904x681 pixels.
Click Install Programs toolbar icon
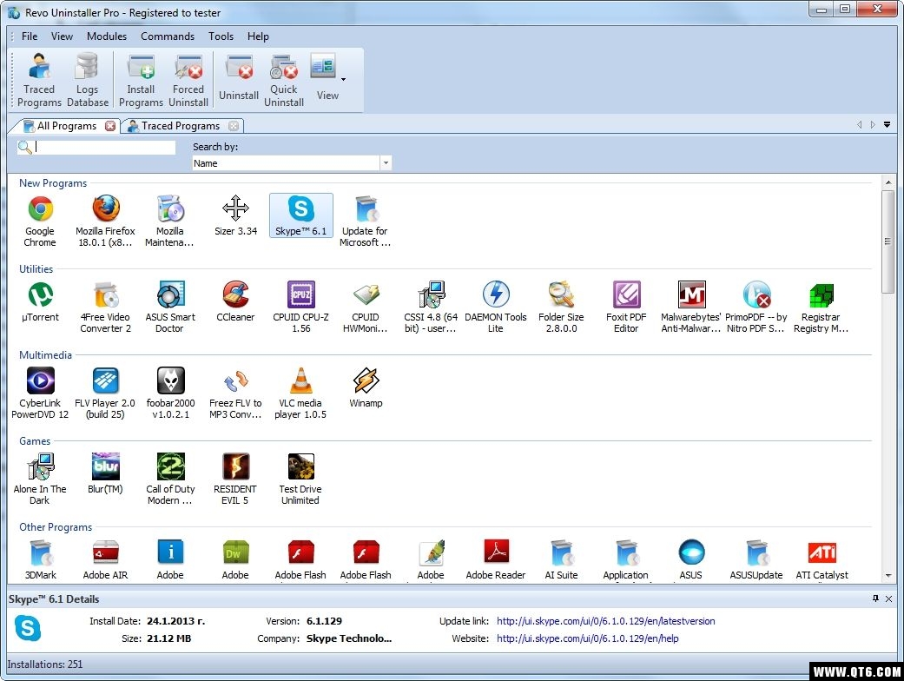tap(142, 80)
